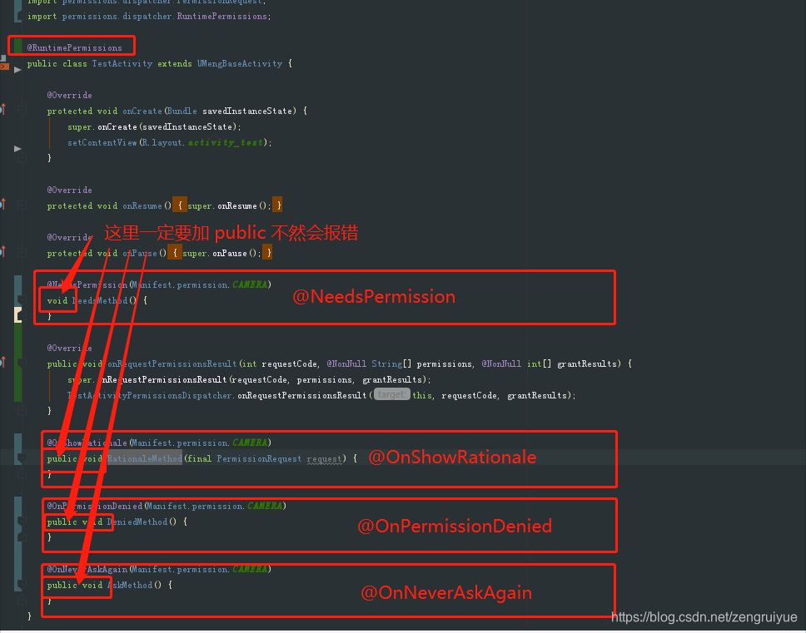Click the folded opening brace after onResume()
The width and height of the screenshot is (806, 633).
[x=179, y=205]
